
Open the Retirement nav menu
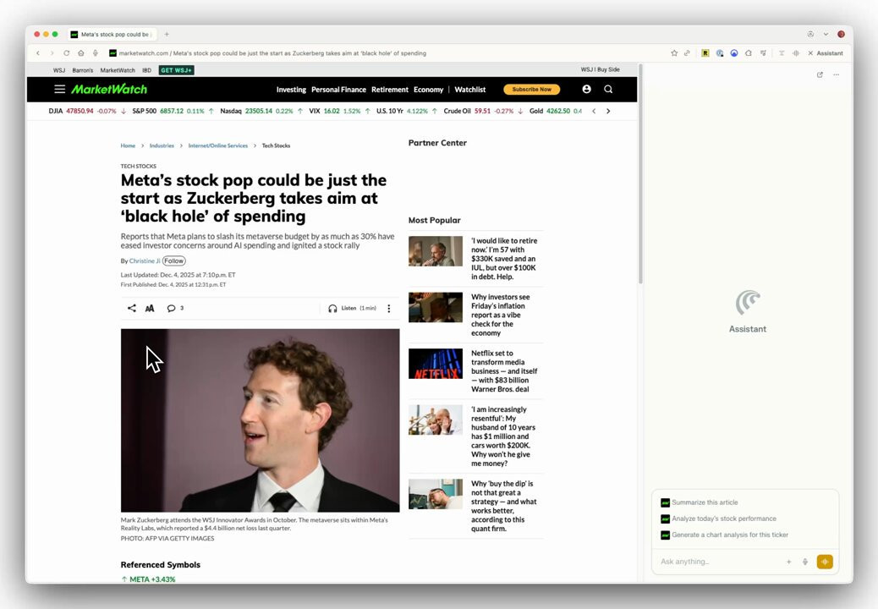(390, 90)
